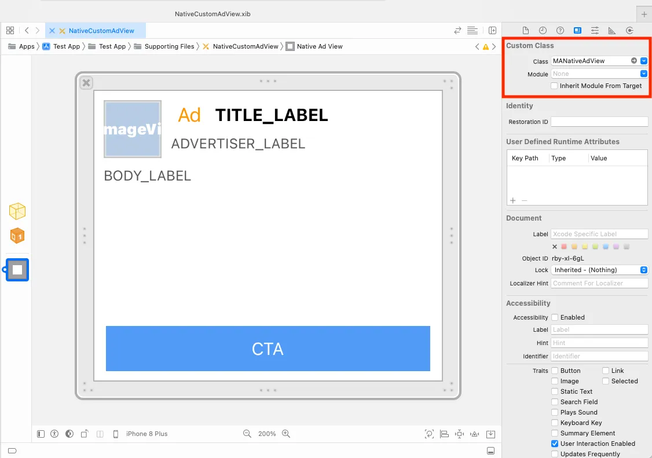Image resolution: width=652 pixels, height=458 pixels.
Task: Check the Accessibility Enabled checkbox
Action: tap(555, 317)
